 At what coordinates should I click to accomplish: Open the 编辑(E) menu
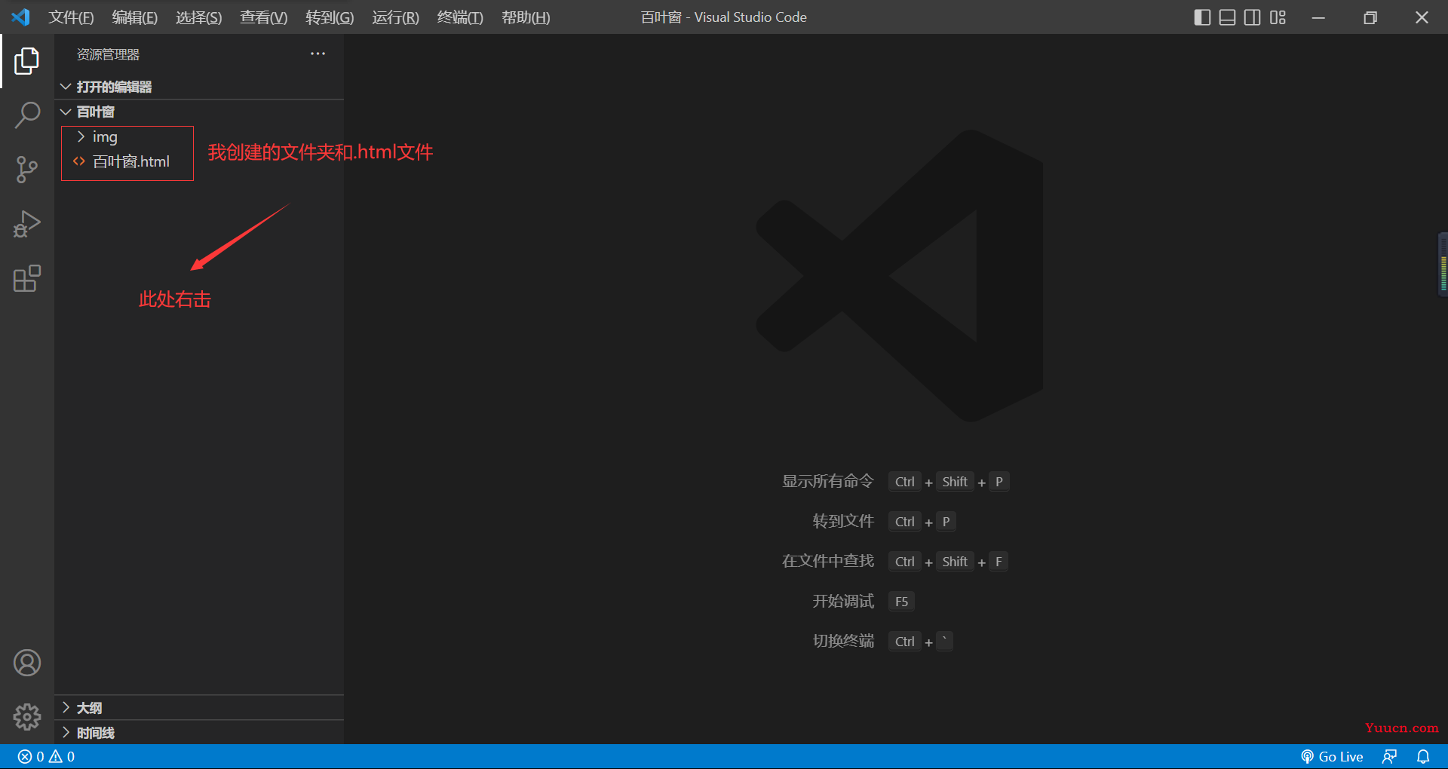(135, 17)
